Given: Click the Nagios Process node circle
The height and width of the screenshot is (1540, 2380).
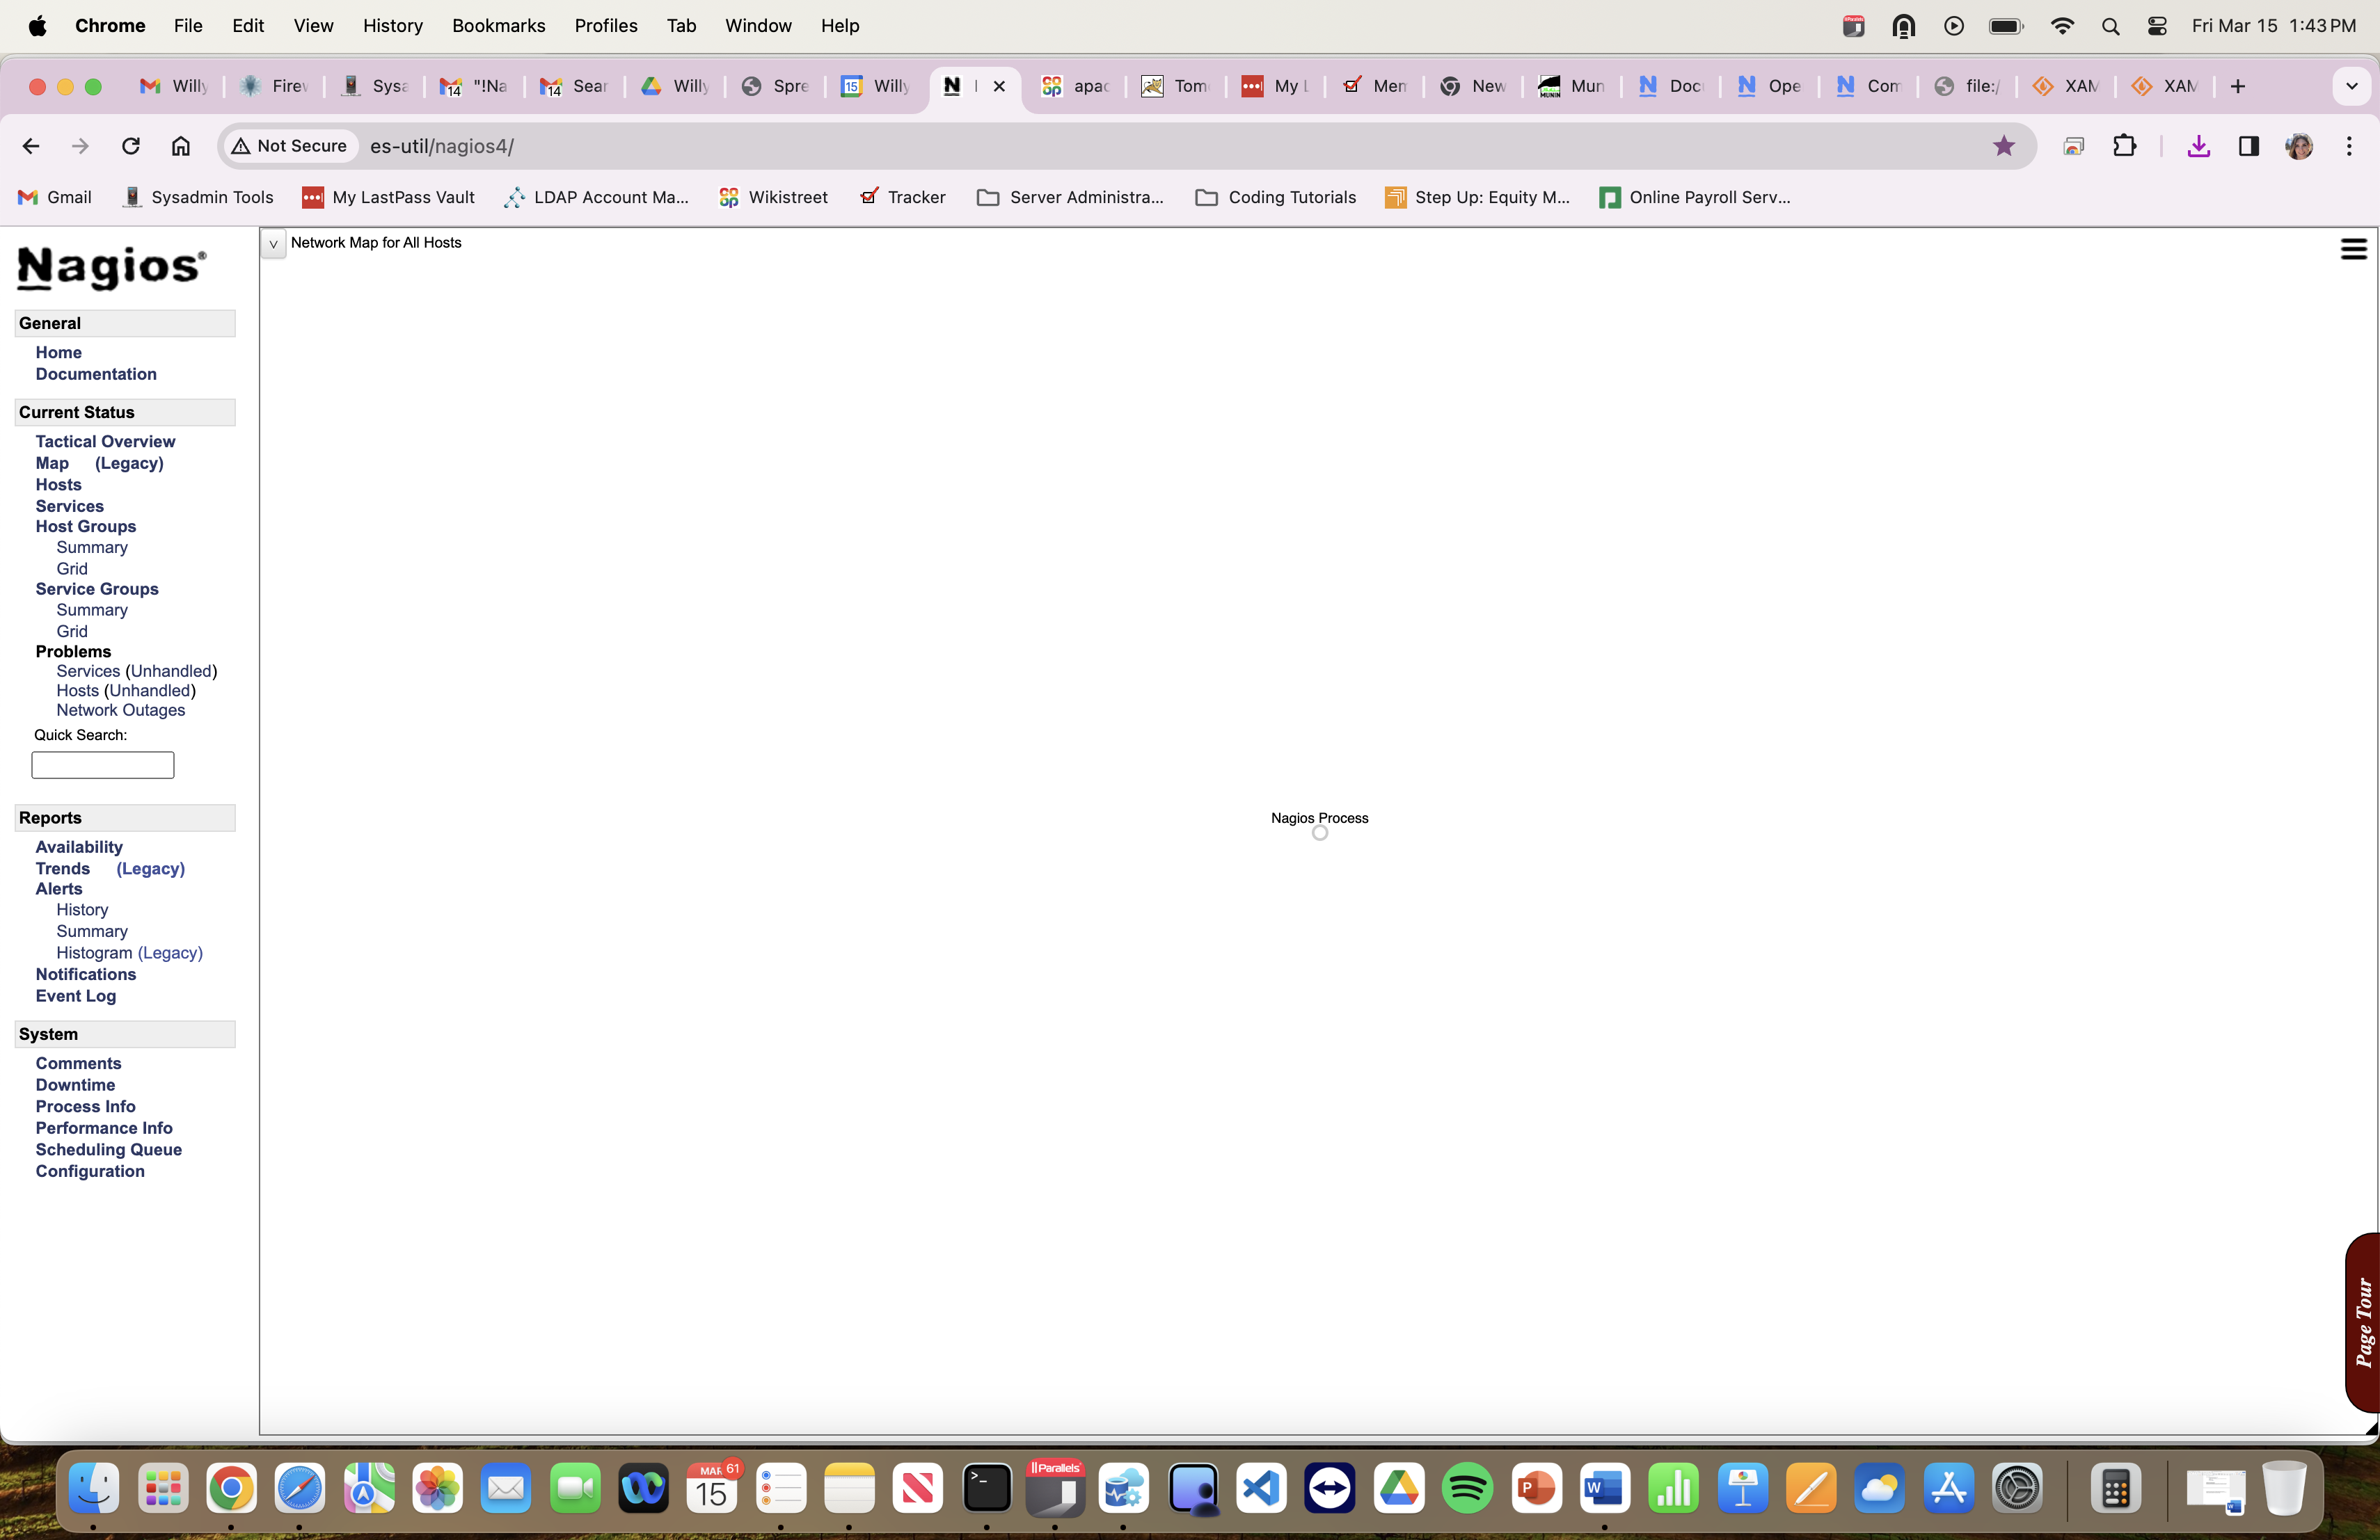Looking at the screenshot, I should [x=1319, y=833].
